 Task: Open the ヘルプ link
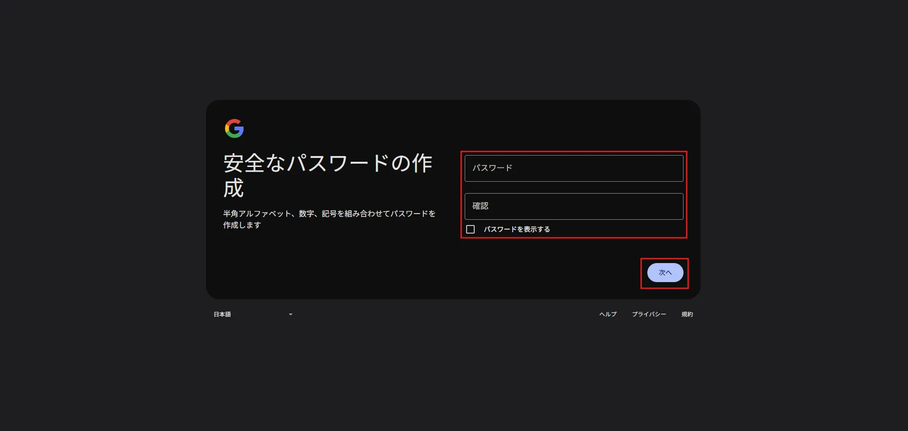pos(608,314)
